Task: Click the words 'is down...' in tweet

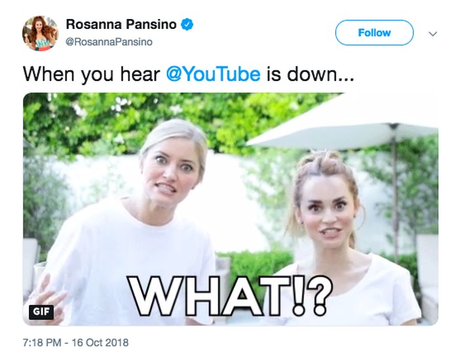Action: 310,74
